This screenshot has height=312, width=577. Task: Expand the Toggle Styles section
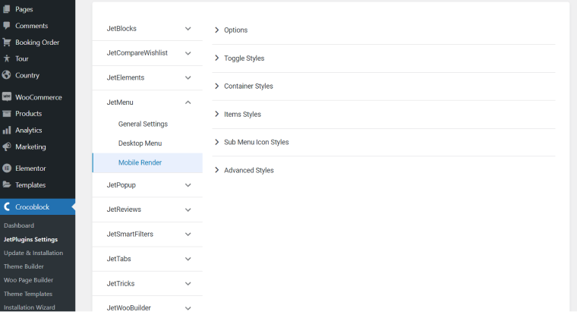coord(383,58)
